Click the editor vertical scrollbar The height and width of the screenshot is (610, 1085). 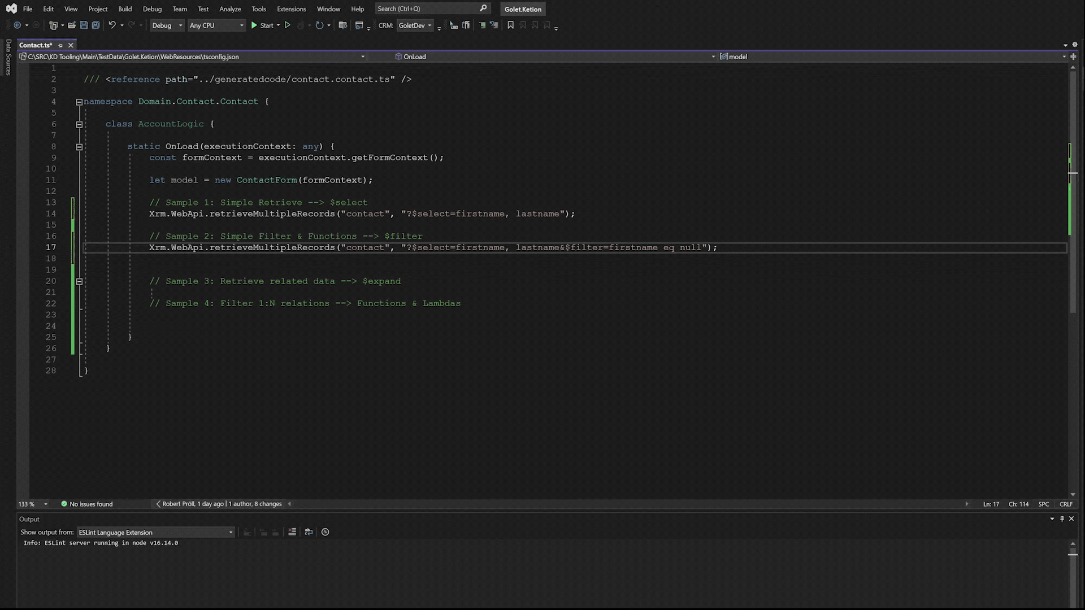click(x=1073, y=192)
